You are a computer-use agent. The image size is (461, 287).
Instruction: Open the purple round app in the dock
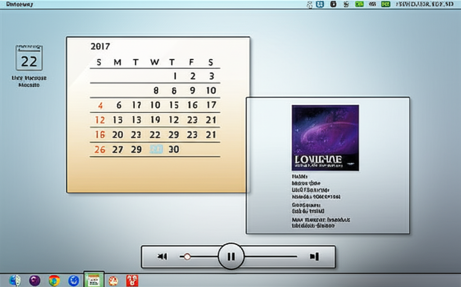click(x=35, y=281)
